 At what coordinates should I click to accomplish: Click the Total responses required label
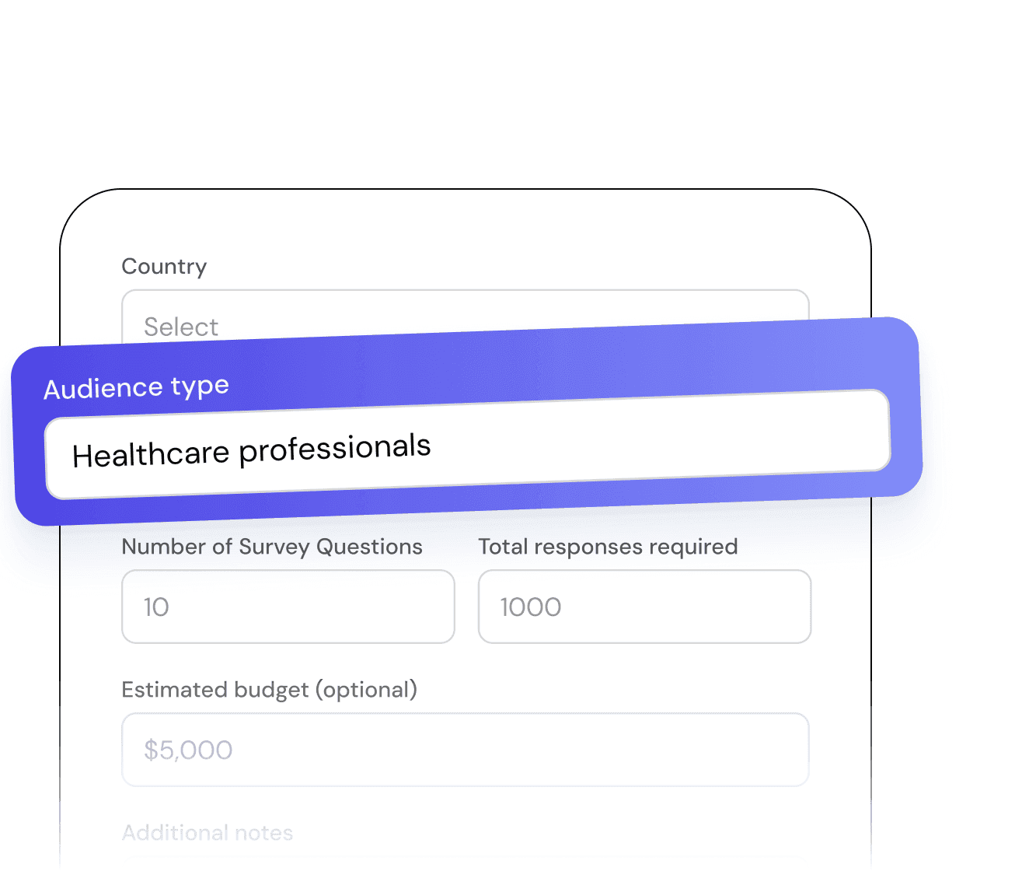tap(608, 547)
